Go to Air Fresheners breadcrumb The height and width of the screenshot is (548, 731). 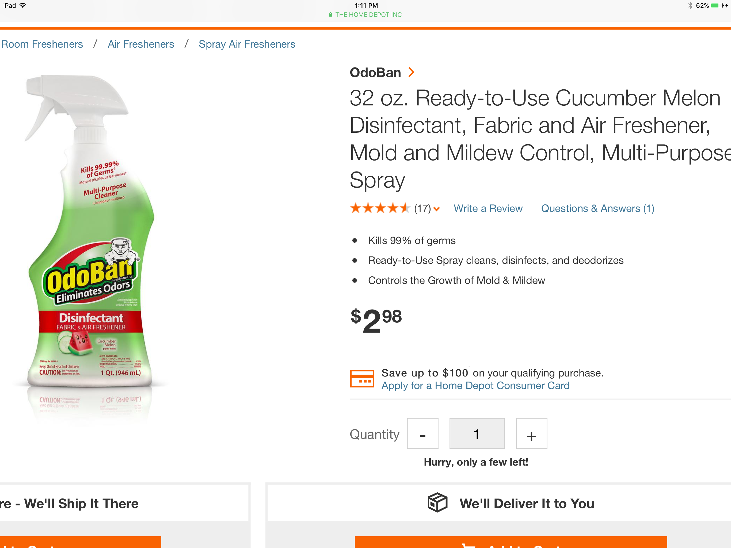coord(141,44)
